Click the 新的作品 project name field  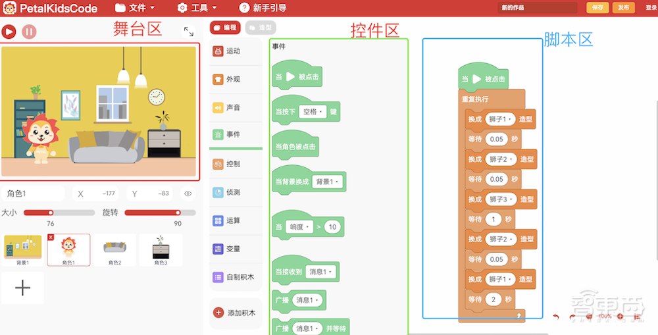point(538,7)
